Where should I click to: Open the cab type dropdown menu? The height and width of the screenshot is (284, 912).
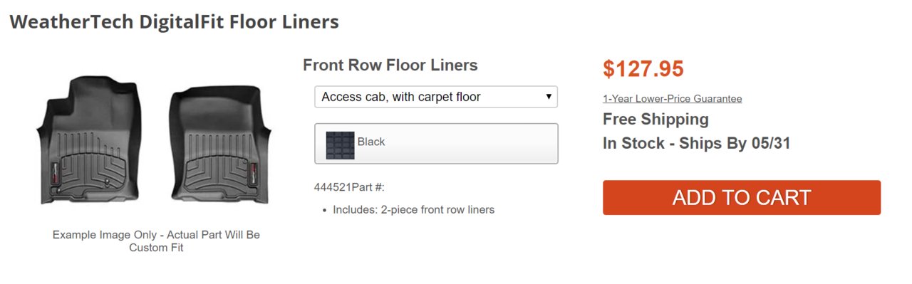tap(436, 97)
